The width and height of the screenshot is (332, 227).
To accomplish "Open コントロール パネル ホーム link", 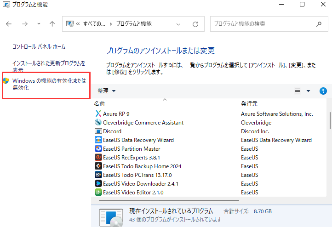I will pyautogui.click(x=39, y=47).
